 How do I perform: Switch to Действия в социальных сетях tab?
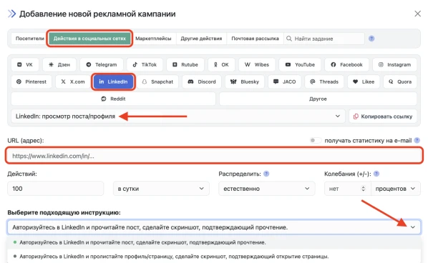point(89,39)
